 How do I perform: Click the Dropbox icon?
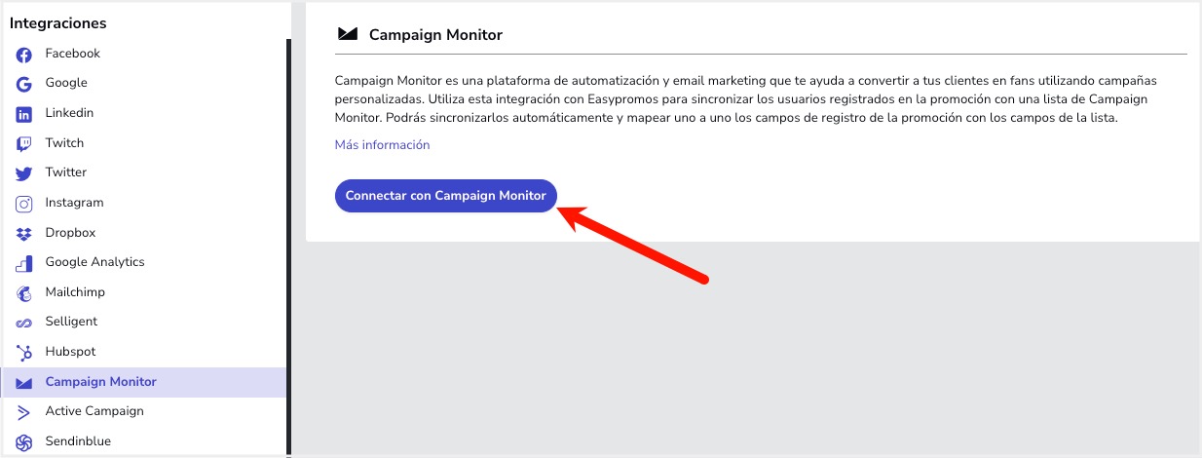[x=24, y=234]
